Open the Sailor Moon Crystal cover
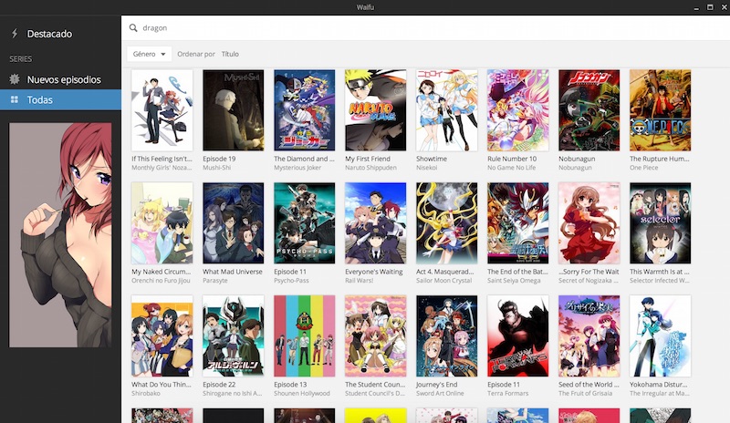Viewport: 730px width, 423px height. tap(446, 223)
